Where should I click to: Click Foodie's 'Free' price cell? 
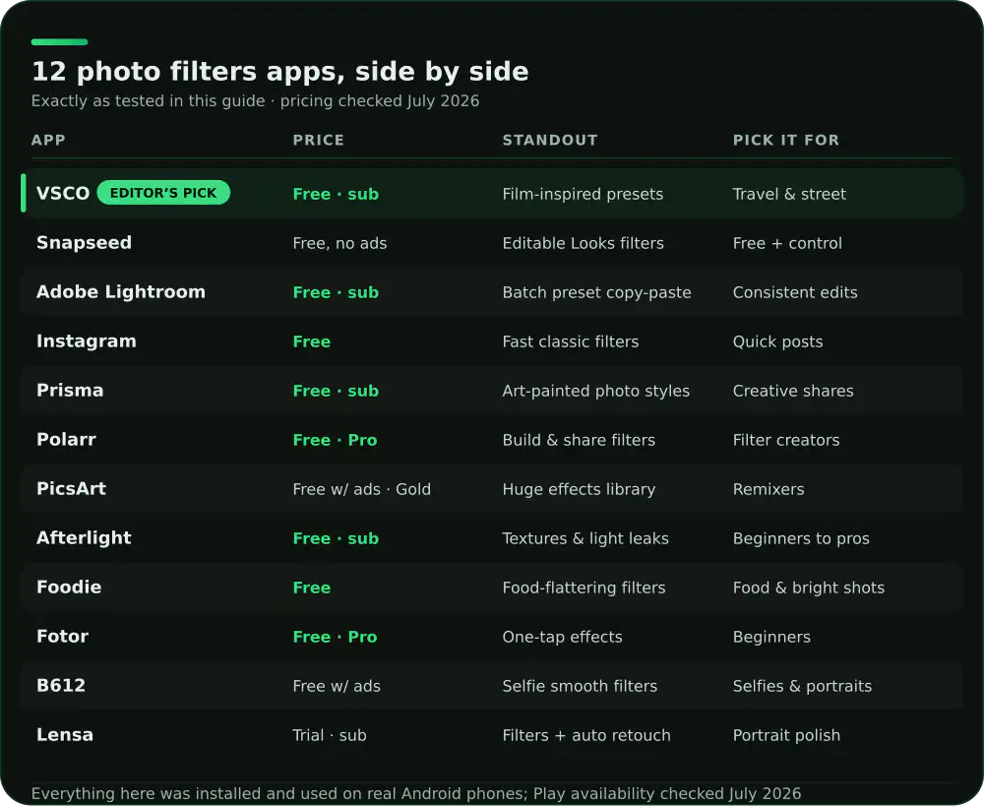click(311, 588)
